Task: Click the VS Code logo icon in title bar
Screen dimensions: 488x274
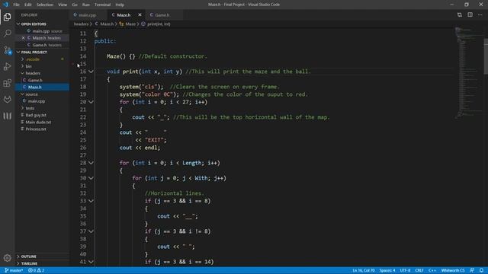Action: click(5, 5)
